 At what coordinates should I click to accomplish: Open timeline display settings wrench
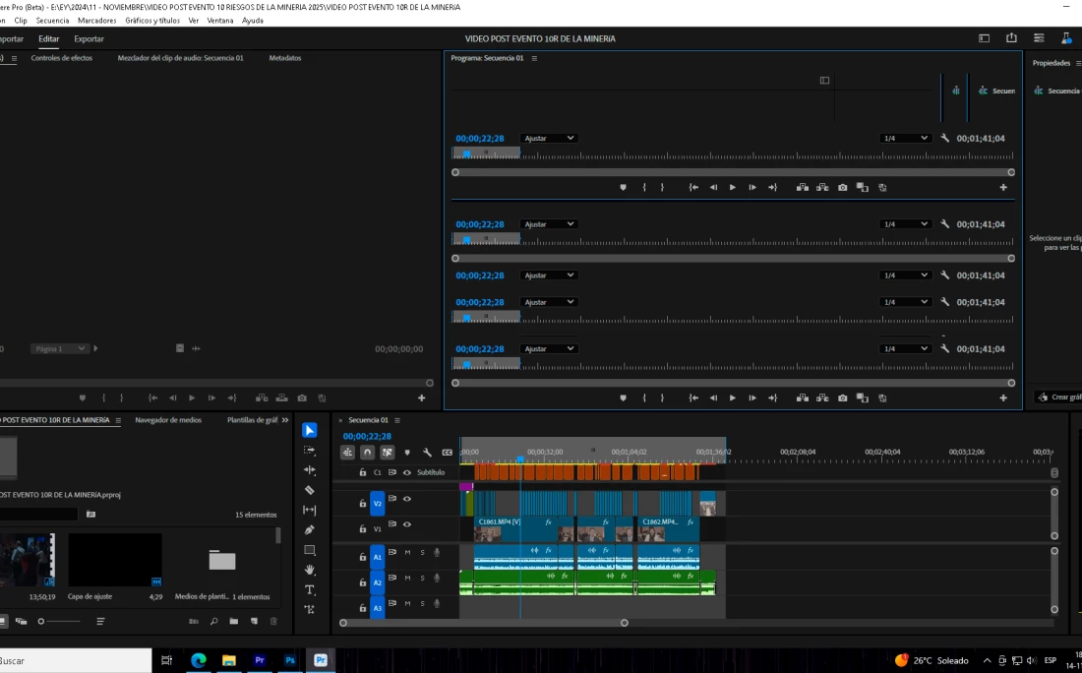(427, 453)
